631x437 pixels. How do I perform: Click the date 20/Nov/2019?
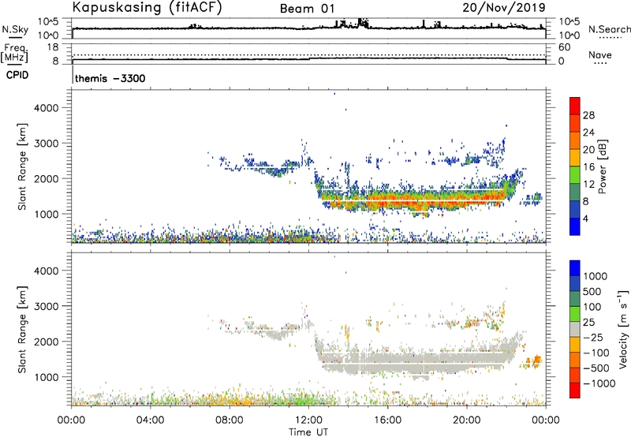point(504,8)
